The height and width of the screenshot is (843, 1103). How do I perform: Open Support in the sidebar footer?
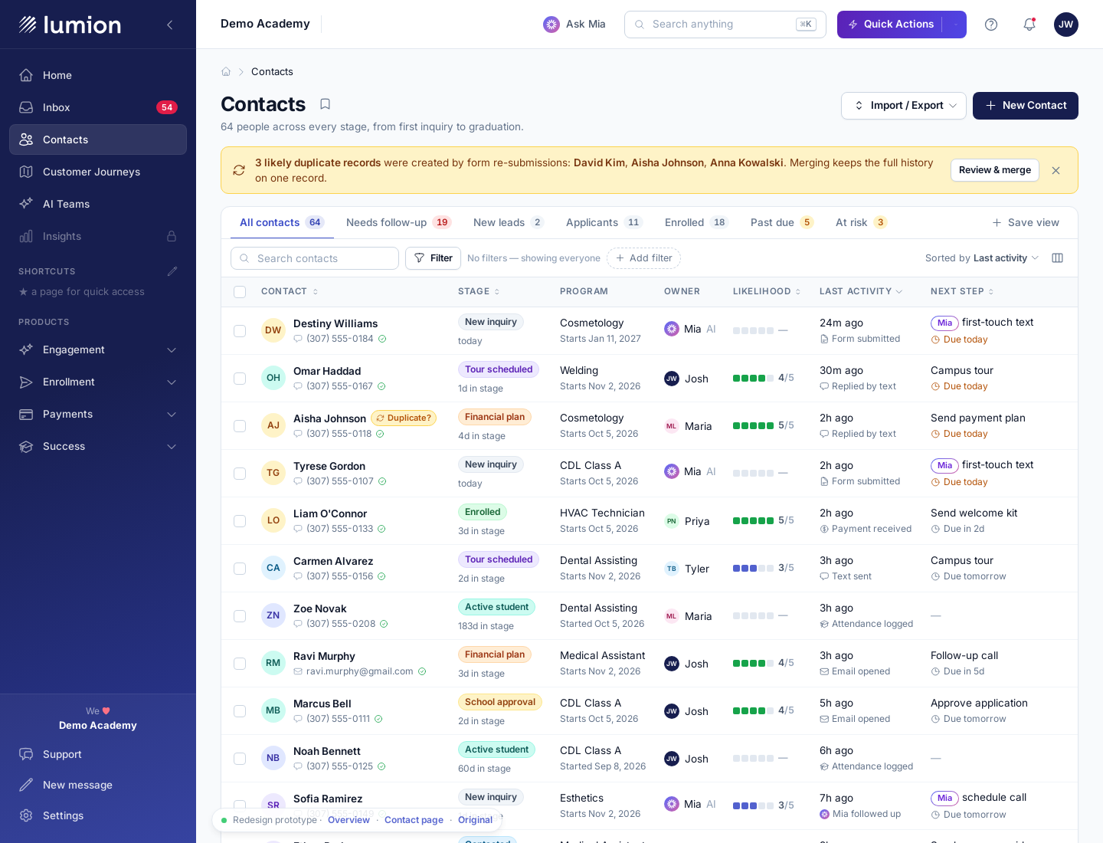(x=98, y=754)
